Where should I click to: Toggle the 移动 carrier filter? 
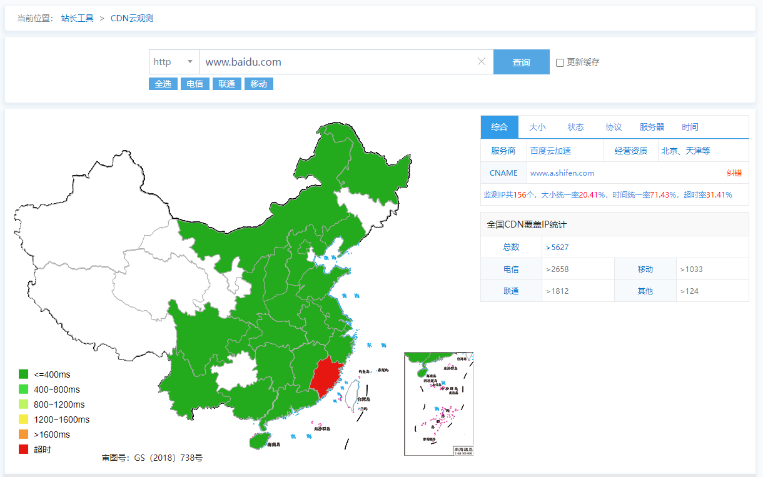point(259,84)
